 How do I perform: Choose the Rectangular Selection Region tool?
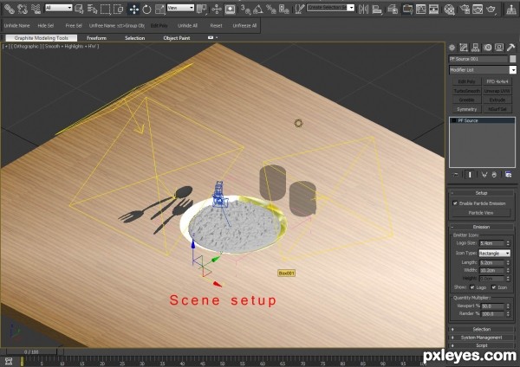click(x=105, y=9)
